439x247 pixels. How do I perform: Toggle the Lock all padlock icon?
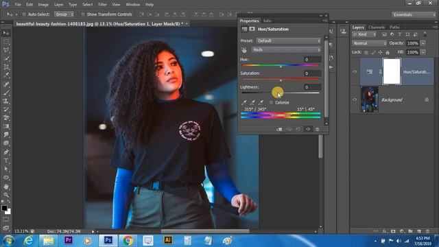click(x=388, y=52)
